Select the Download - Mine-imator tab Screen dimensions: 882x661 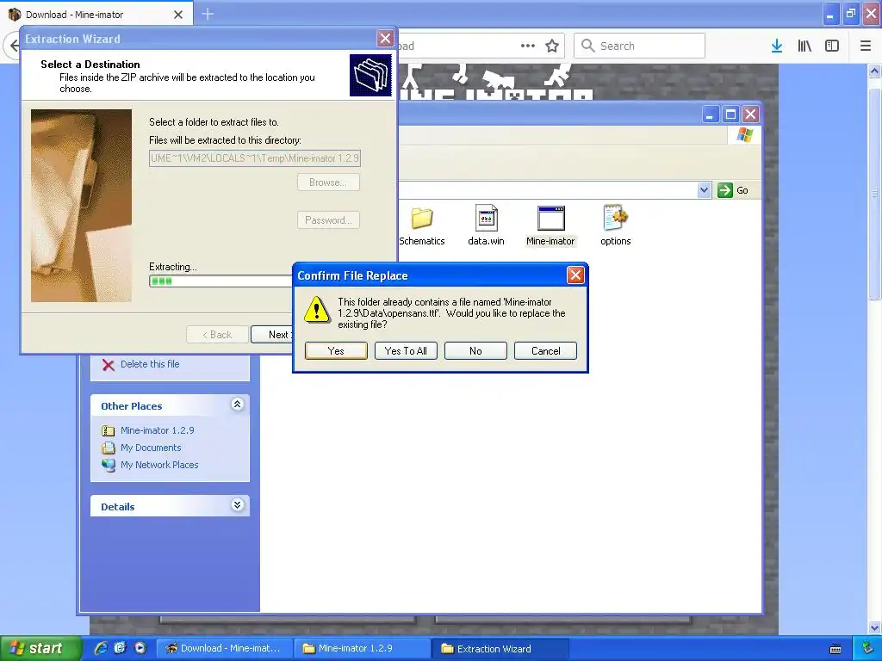(x=96, y=15)
